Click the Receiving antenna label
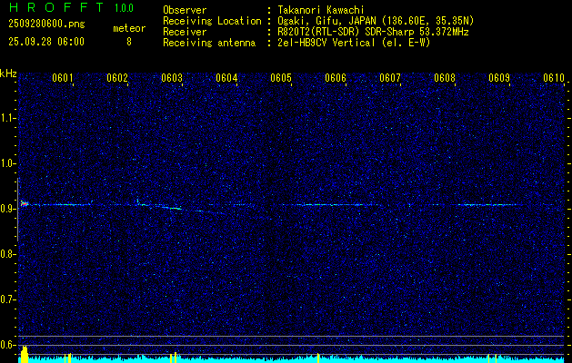Viewport: 572px width, 363px height. click(x=209, y=43)
